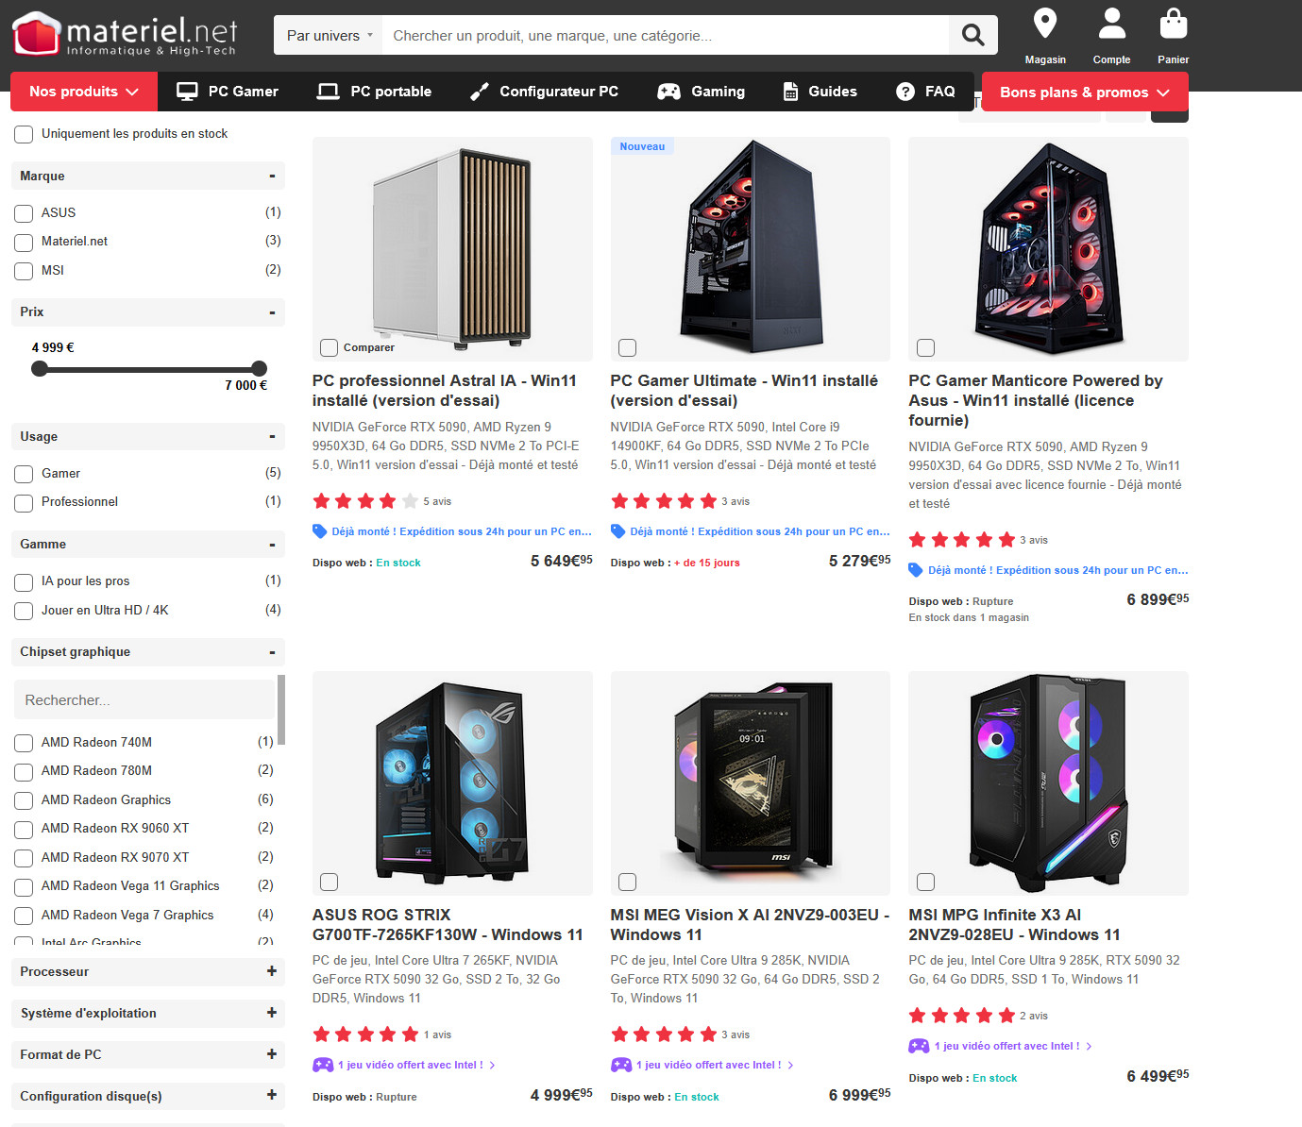Collapse the Prix filter section
This screenshot has height=1127, width=1302.
272,312
